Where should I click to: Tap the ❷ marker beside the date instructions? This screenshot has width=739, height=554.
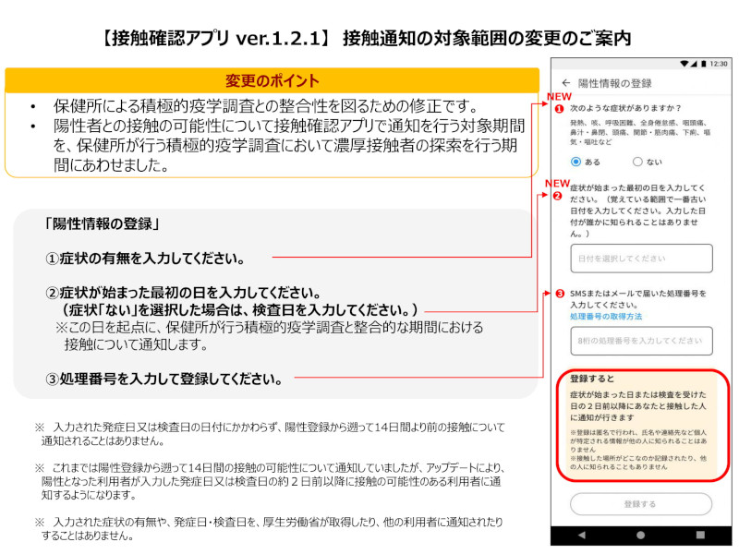tap(556, 196)
